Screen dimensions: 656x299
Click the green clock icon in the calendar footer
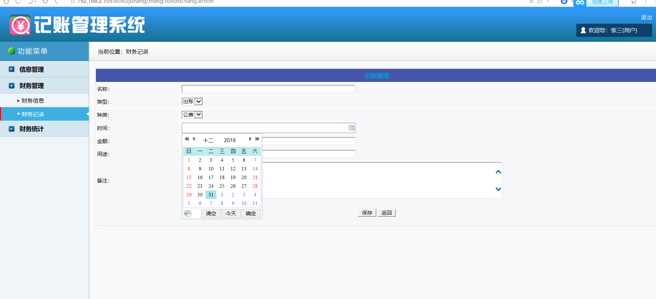pyautogui.click(x=188, y=214)
